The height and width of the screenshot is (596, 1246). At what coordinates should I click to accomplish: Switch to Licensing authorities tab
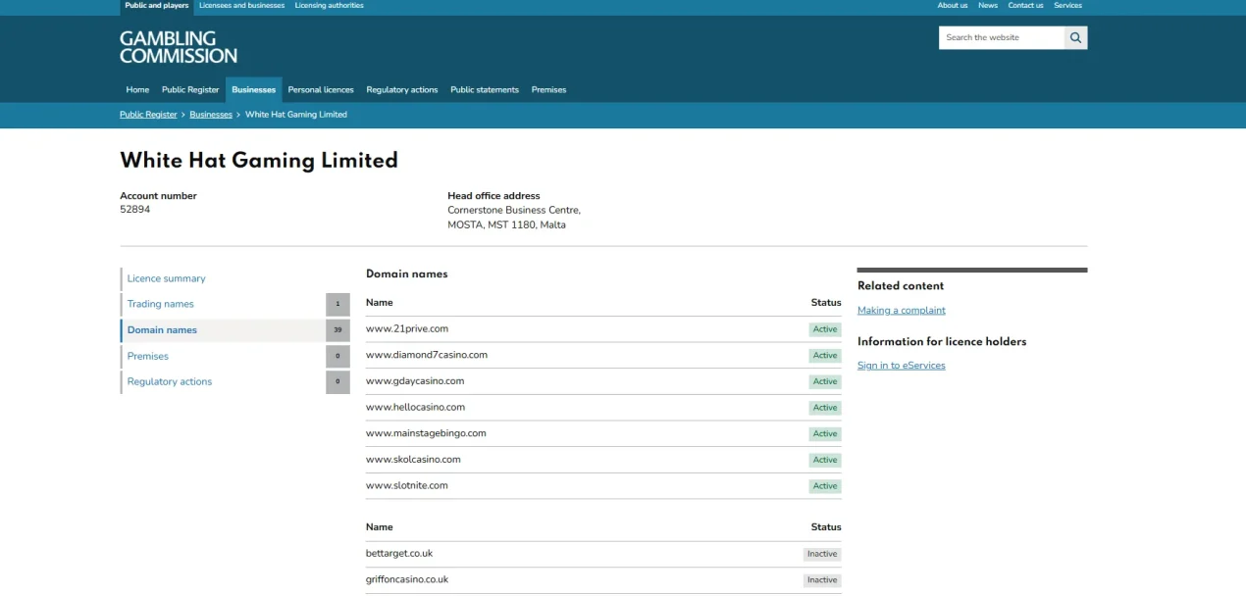(x=329, y=6)
